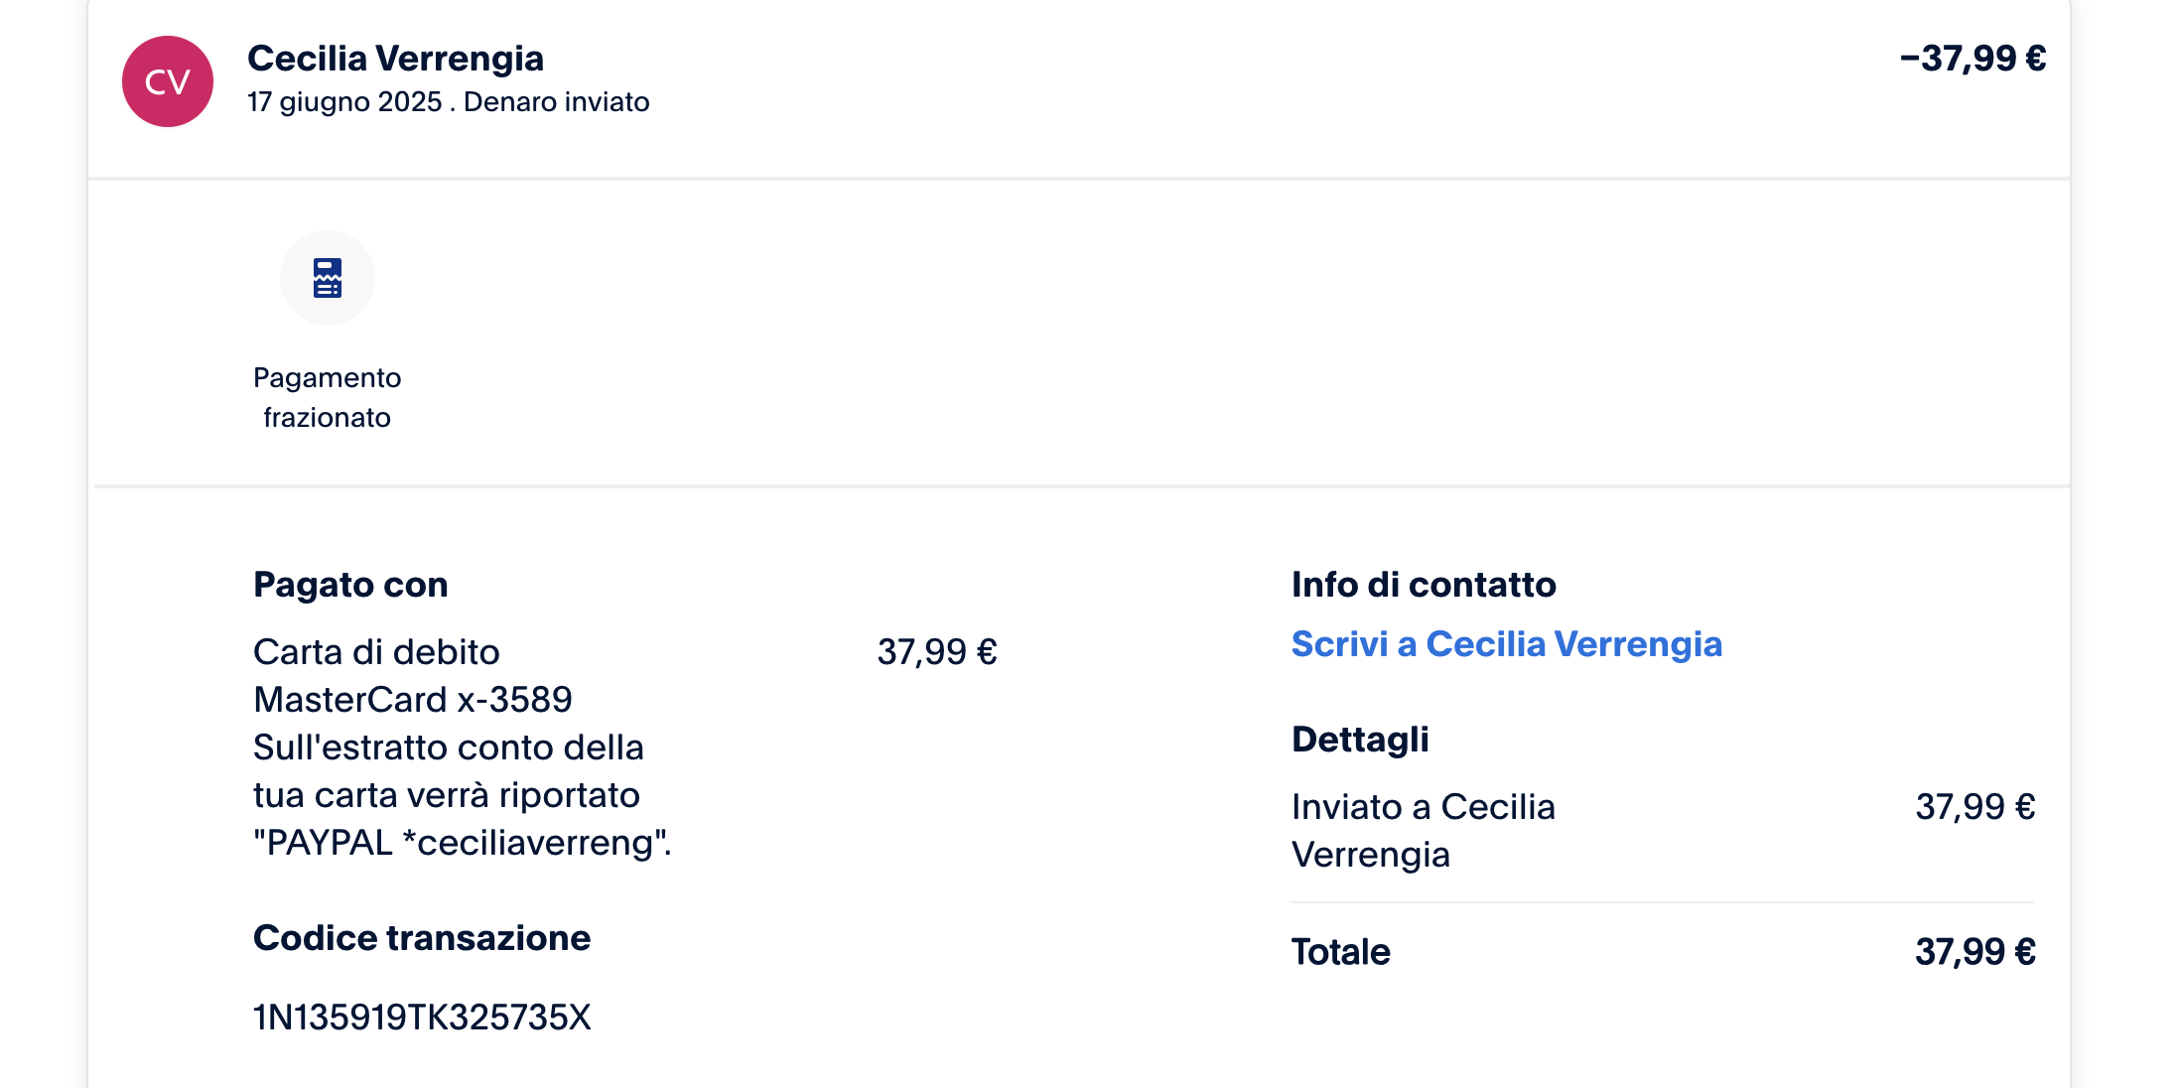Viewport: 2176px width, 1088px height.
Task: Click the MasterCard x-3589 card line
Action: 413,700
